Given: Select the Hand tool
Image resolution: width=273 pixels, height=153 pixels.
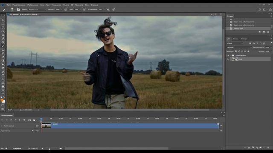Looking at the screenshot, I should pyautogui.click(x=3, y=86).
